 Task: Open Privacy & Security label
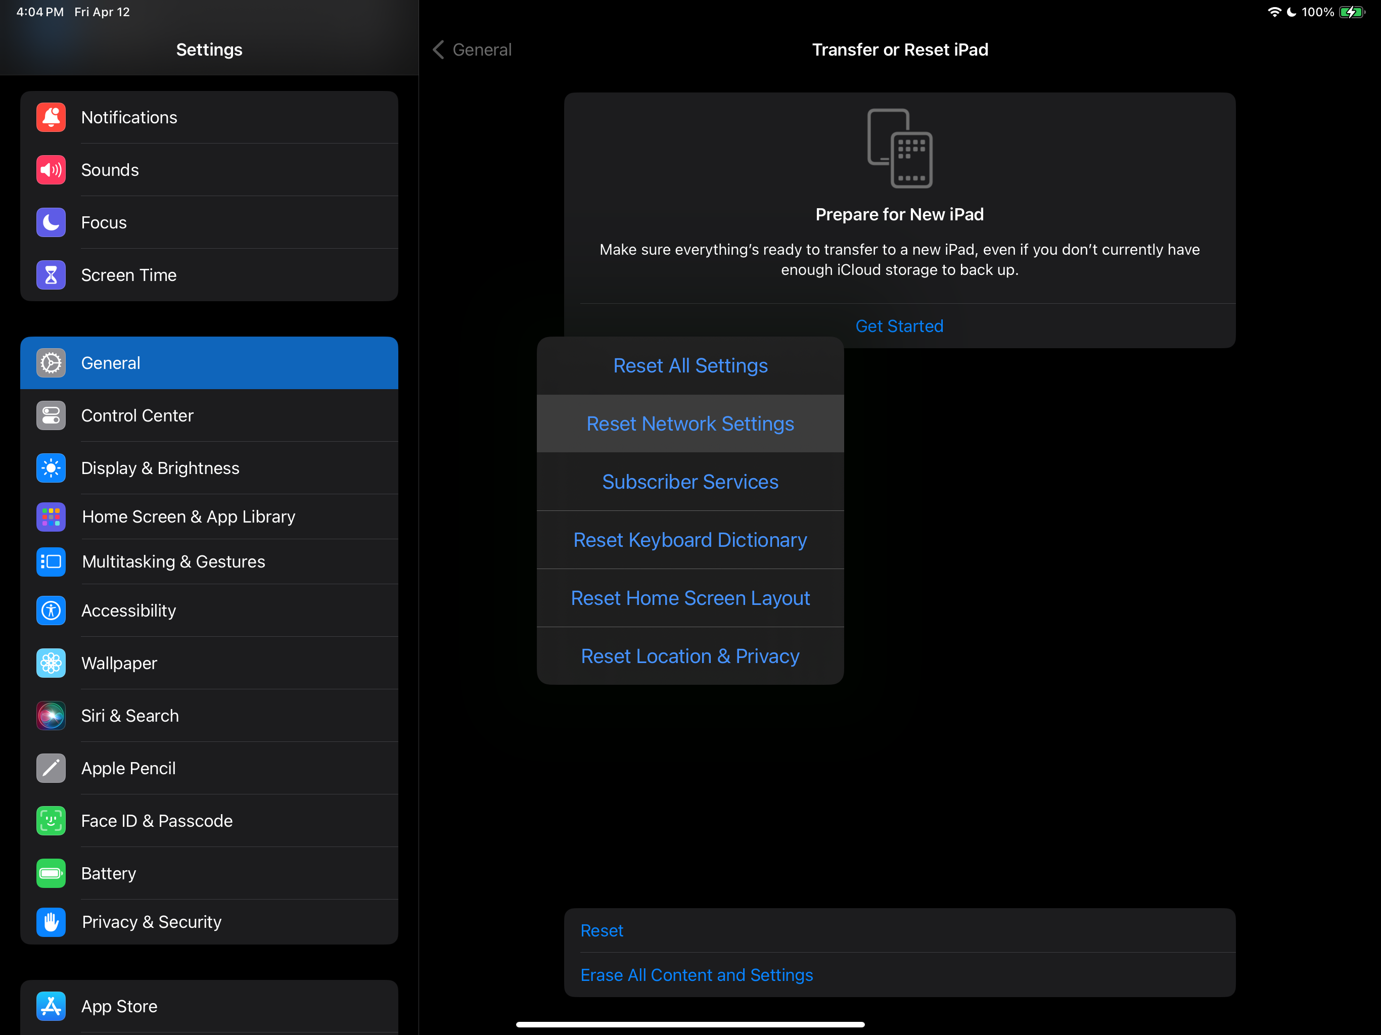coord(152,922)
